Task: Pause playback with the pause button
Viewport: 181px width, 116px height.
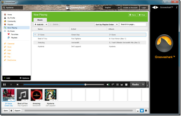Action: (x=4, y=85)
